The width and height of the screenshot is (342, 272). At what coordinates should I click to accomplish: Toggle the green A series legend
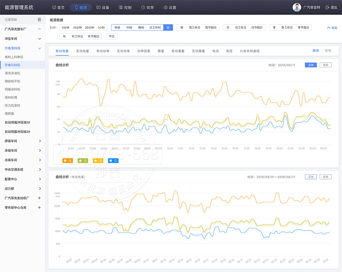tap(83, 160)
